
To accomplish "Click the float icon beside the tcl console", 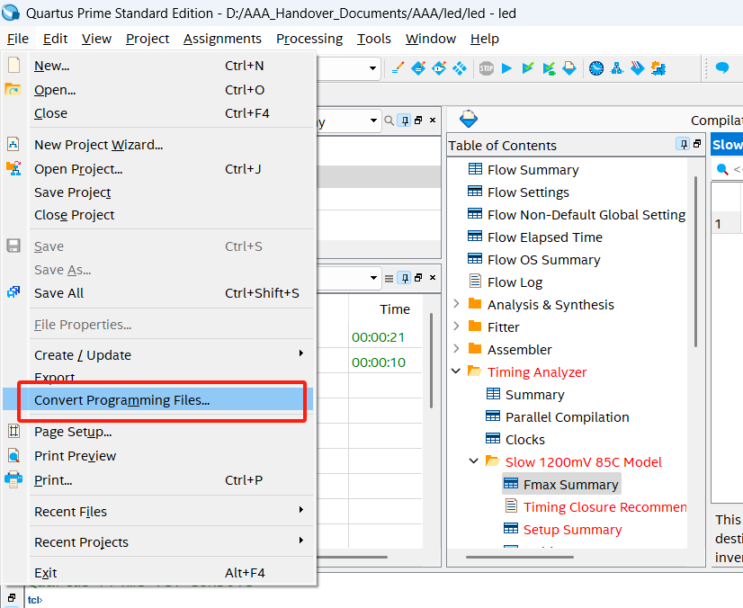I will click(x=12, y=598).
